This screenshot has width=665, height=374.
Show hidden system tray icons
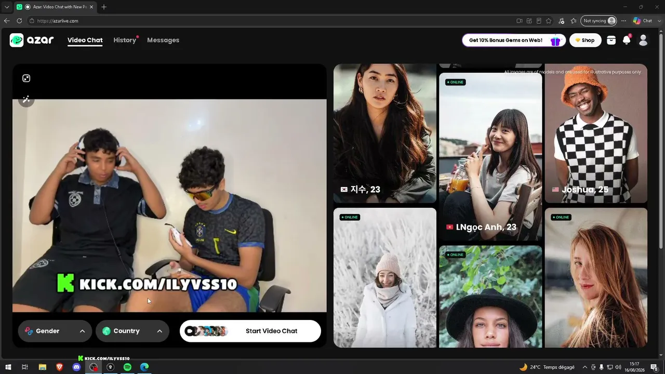pos(585,367)
